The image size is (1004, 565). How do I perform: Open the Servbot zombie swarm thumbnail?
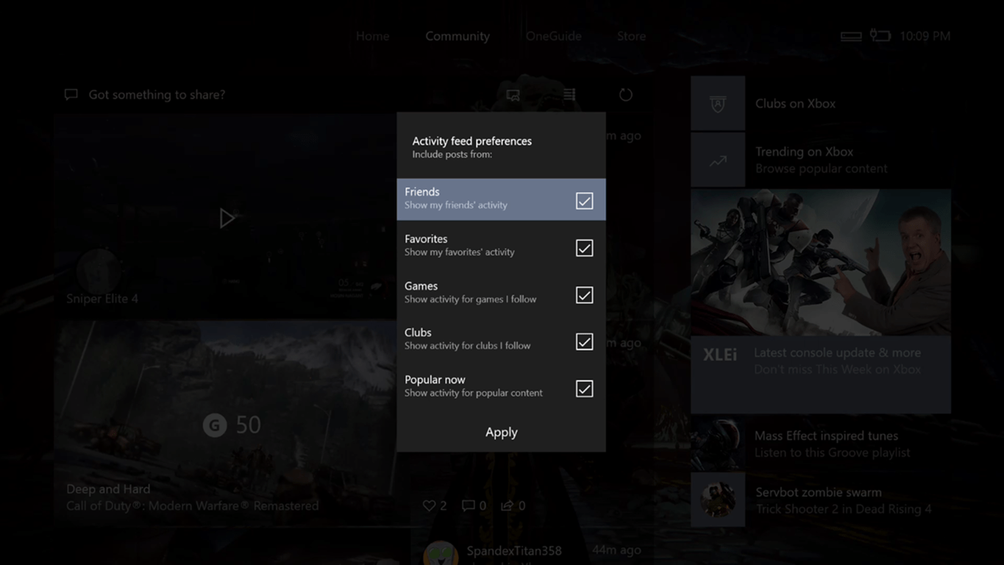tap(718, 500)
